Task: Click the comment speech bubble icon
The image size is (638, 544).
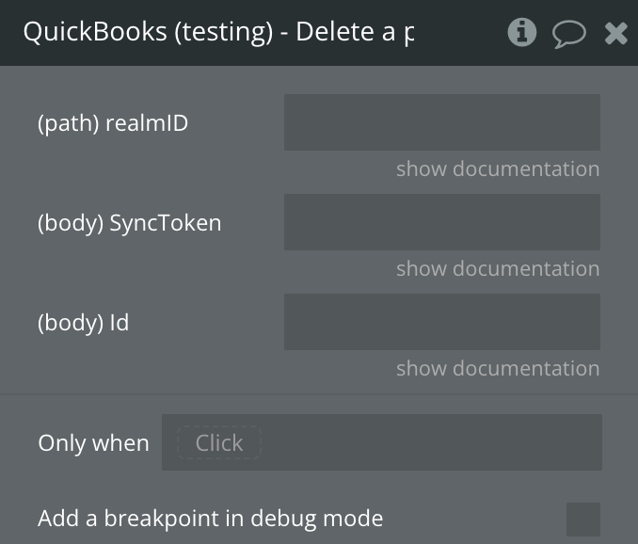Action: [x=568, y=34]
